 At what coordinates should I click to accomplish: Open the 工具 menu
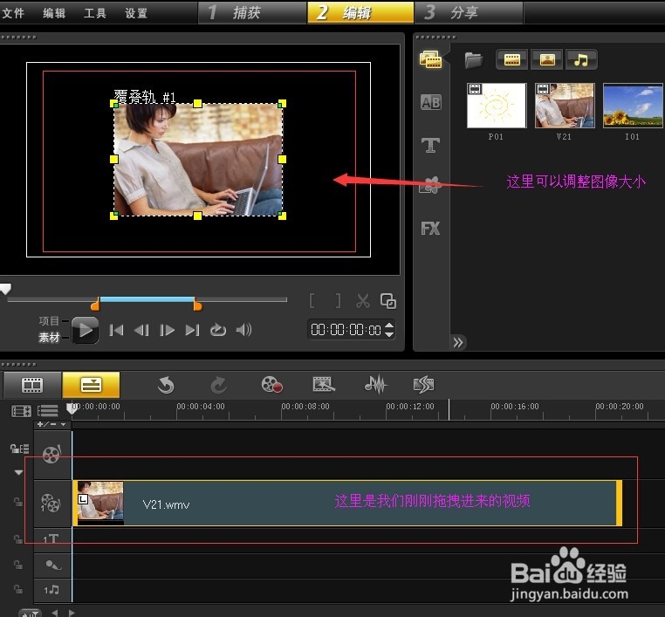click(95, 13)
